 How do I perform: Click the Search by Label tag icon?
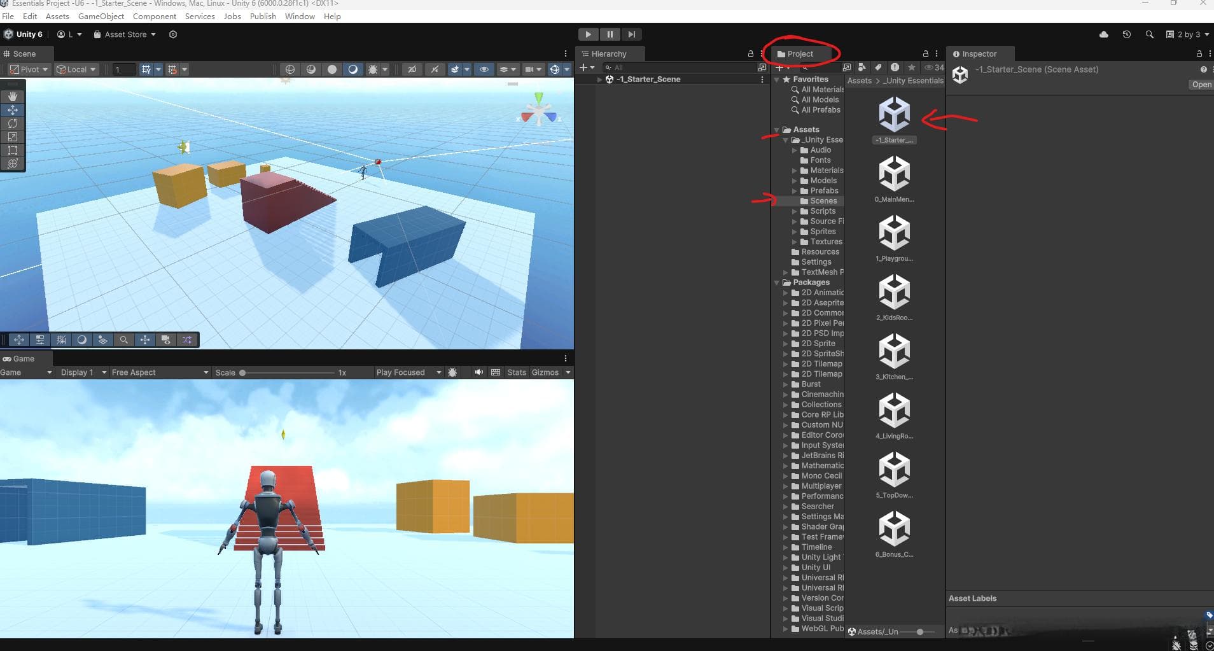pyautogui.click(x=878, y=67)
